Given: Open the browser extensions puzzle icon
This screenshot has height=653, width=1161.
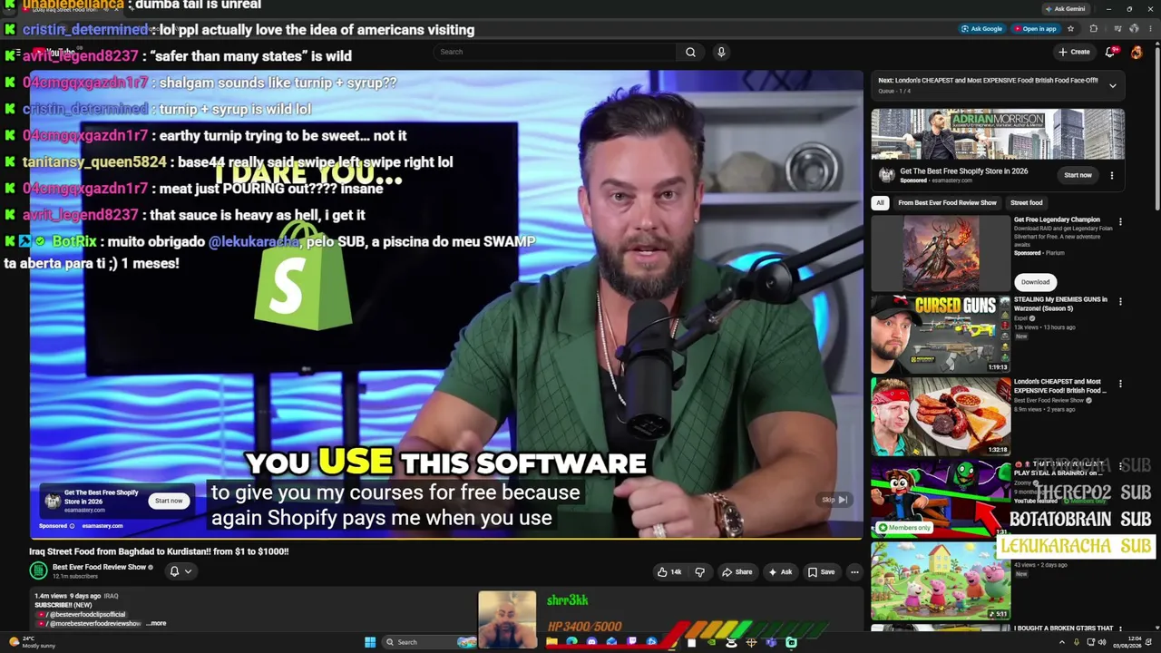Looking at the screenshot, I should 1094,29.
